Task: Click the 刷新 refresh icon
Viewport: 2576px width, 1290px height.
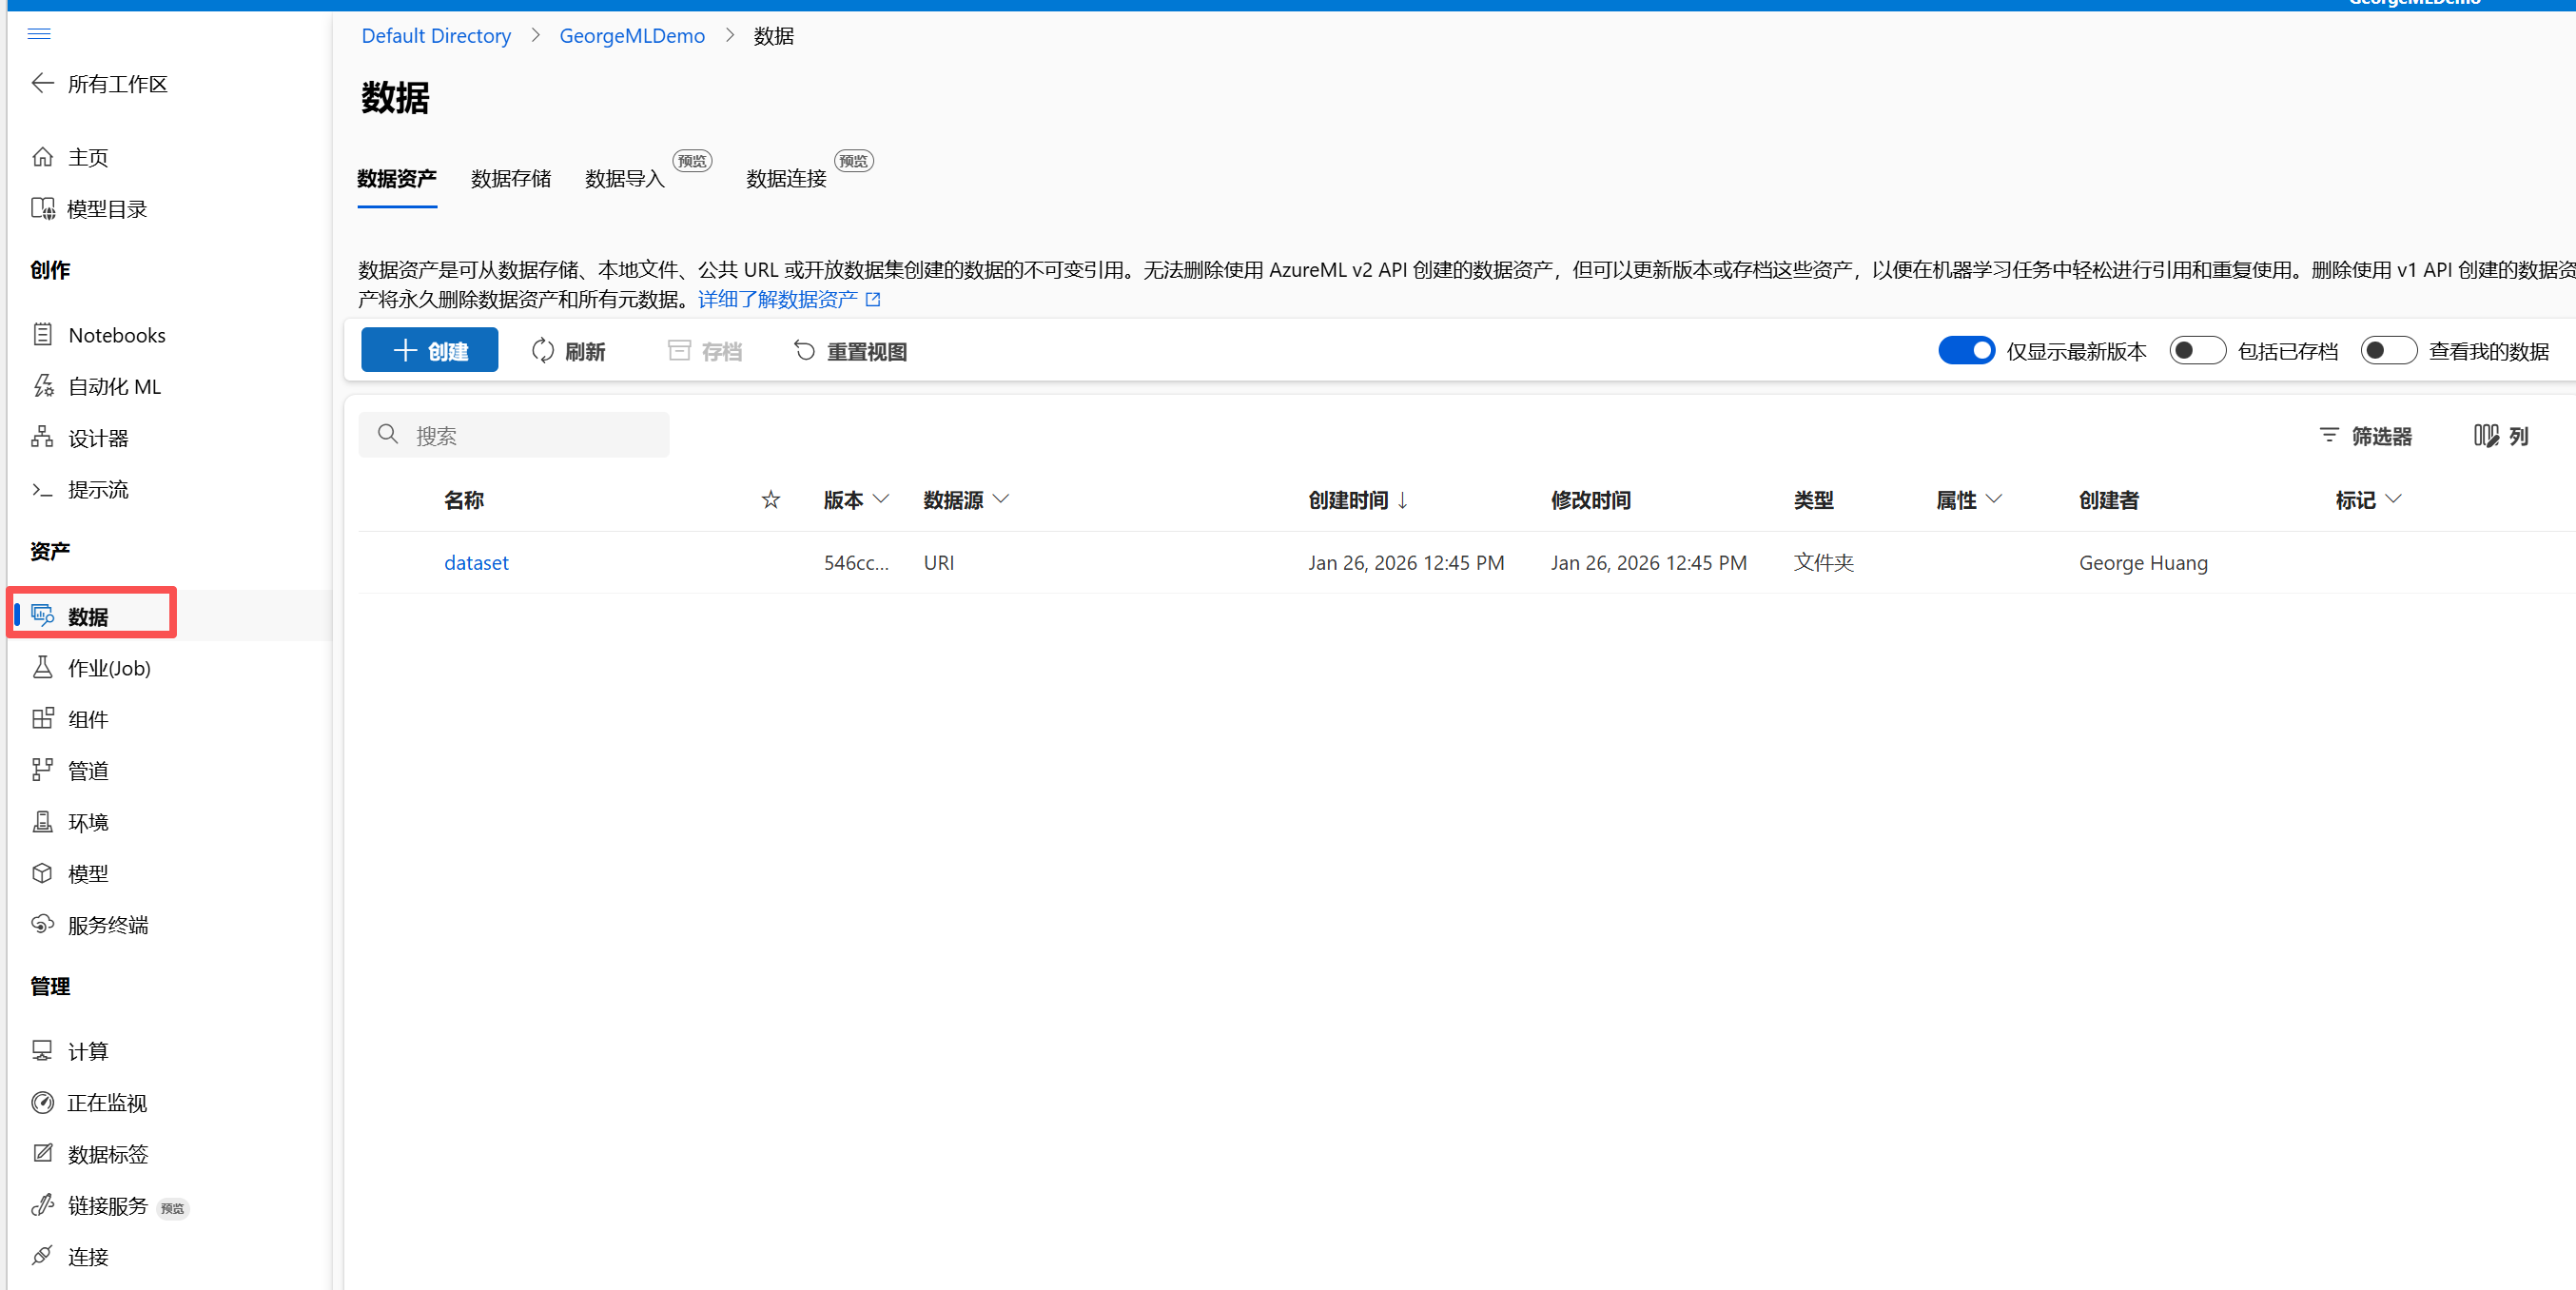Action: (543, 351)
